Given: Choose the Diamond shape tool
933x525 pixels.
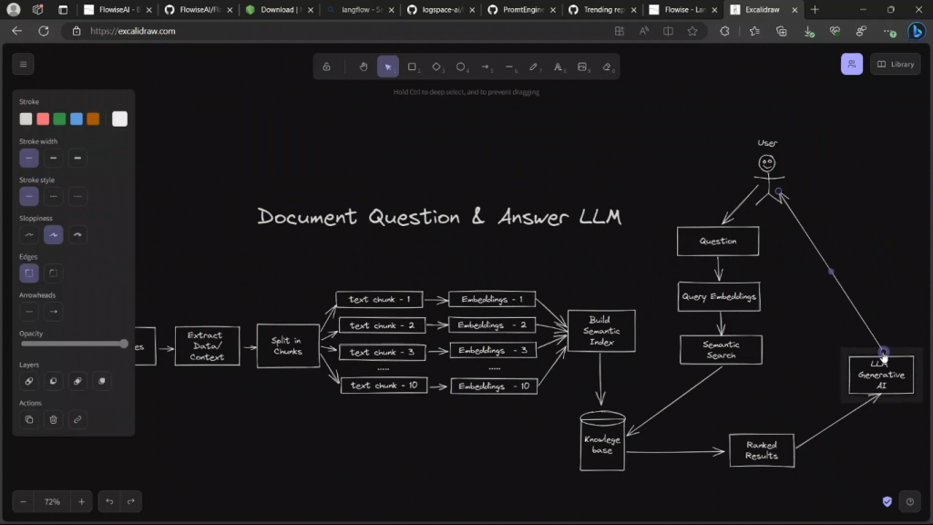Looking at the screenshot, I should [x=436, y=67].
